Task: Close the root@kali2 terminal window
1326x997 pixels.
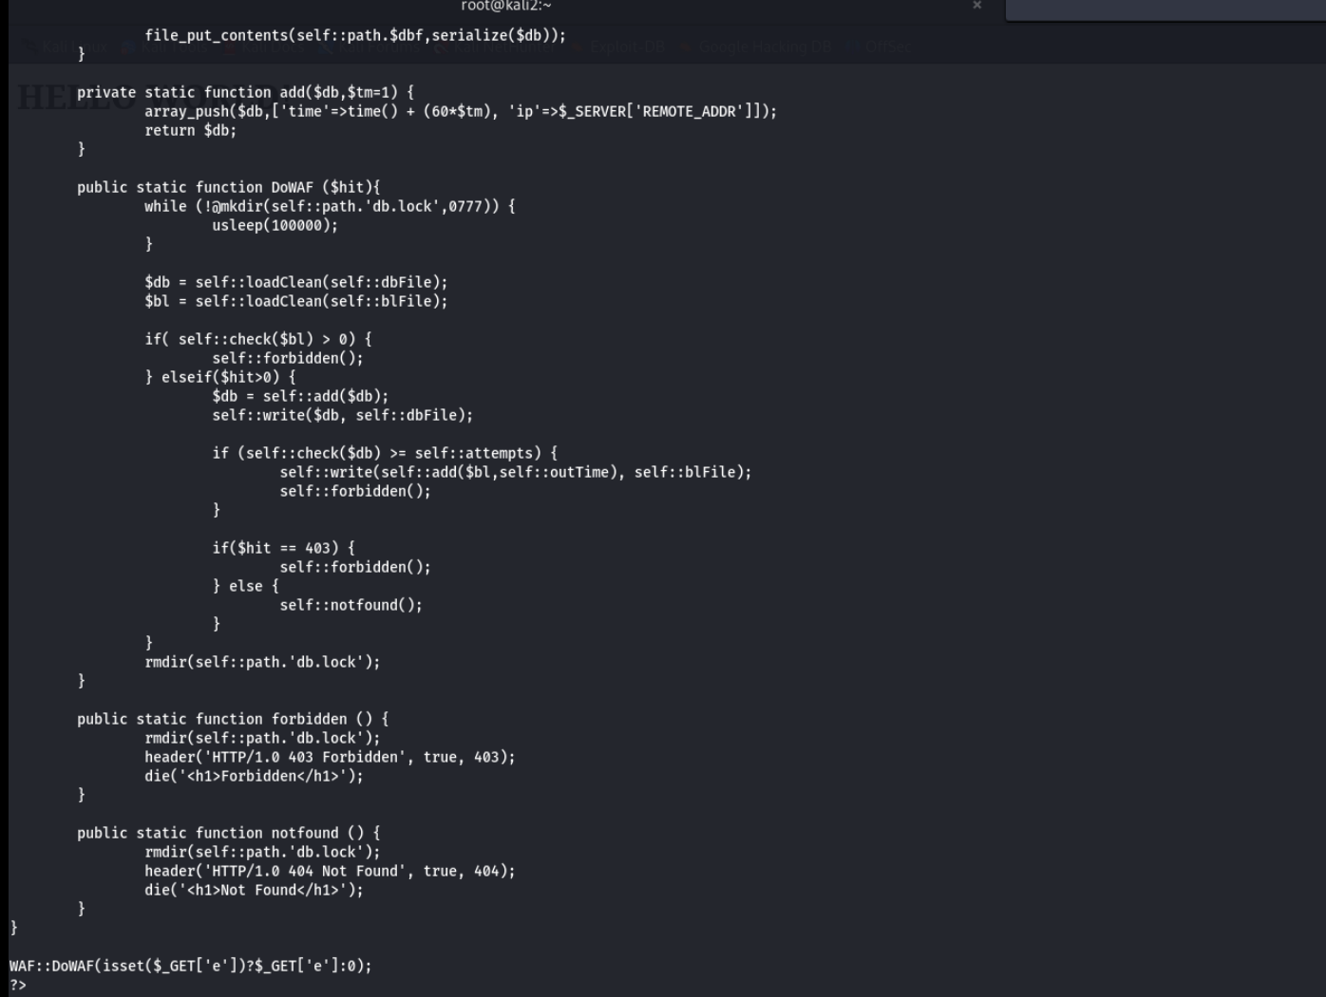Action: (976, 5)
